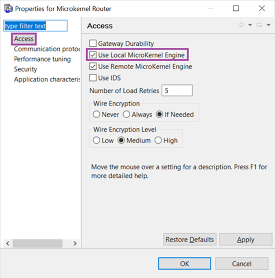Open the forward history dropdown arrow
This screenshot has height=278, width=275.
pos(268,25)
